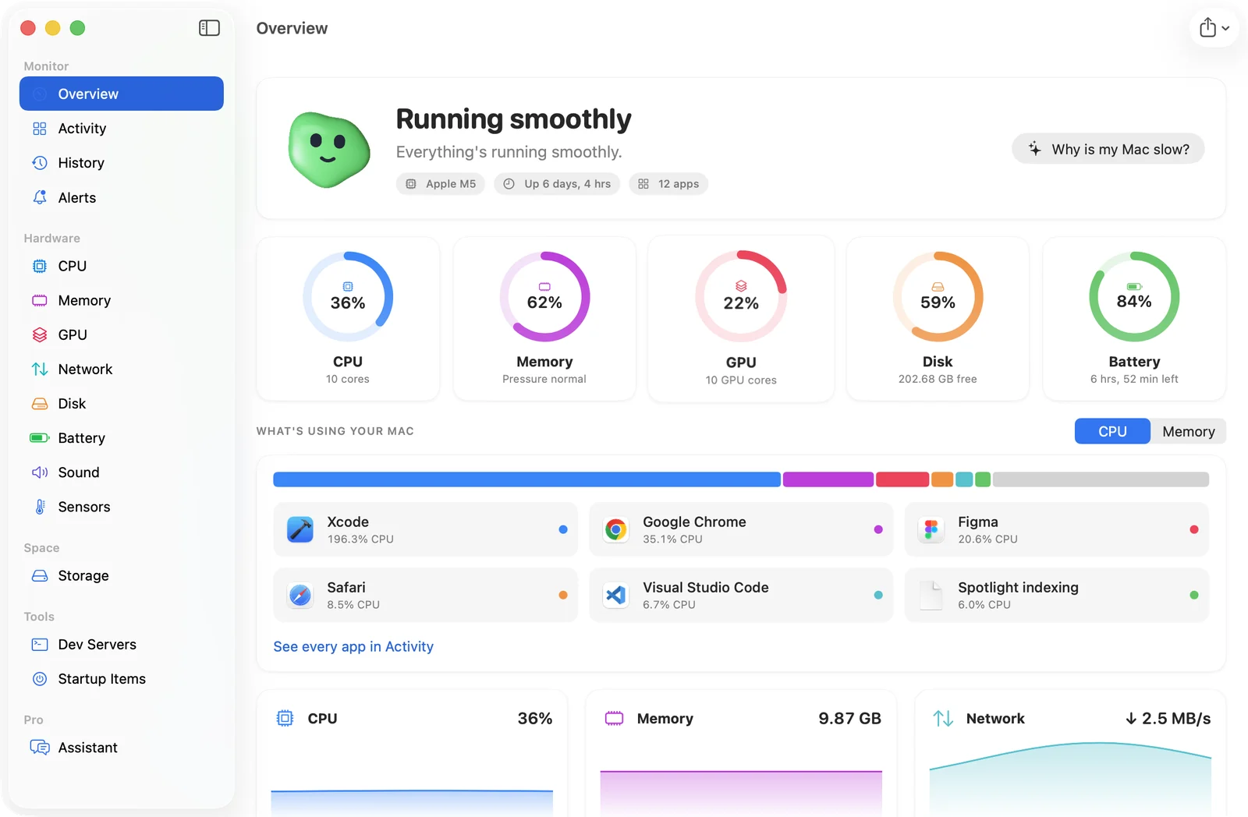Open Dev Servers tool

click(122, 645)
